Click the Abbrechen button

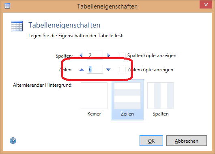pos(187,141)
